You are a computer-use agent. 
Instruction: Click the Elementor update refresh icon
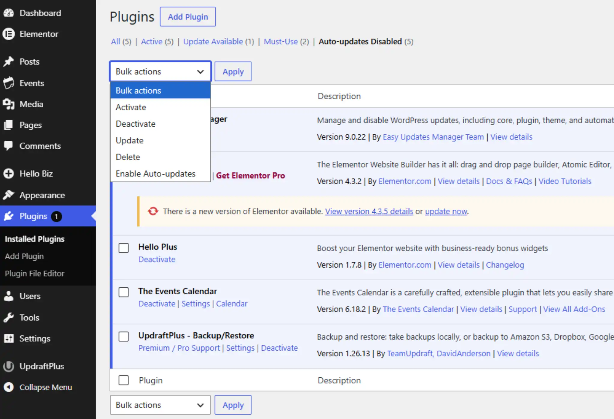pyautogui.click(x=153, y=211)
